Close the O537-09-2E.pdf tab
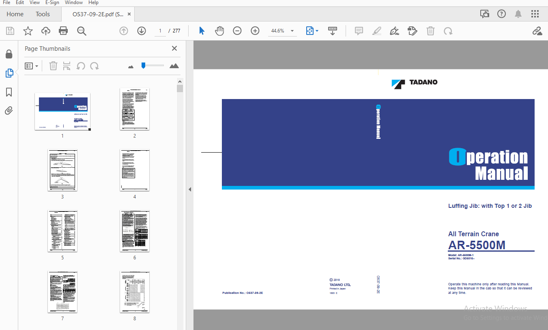Image resolution: width=548 pixels, height=330 pixels. tap(129, 14)
